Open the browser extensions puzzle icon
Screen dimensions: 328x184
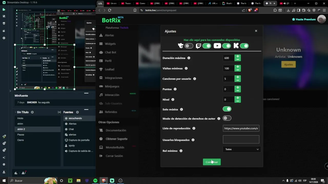click(275, 10)
